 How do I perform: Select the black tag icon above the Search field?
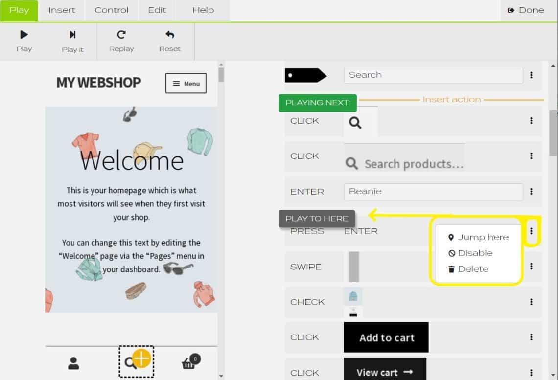pyautogui.click(x=303, y=75)
